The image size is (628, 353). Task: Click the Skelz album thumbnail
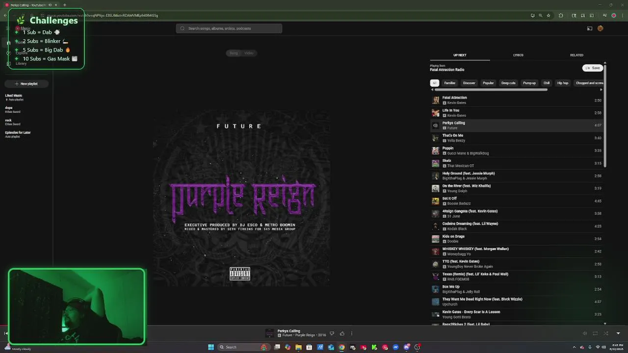click(435, 163)
